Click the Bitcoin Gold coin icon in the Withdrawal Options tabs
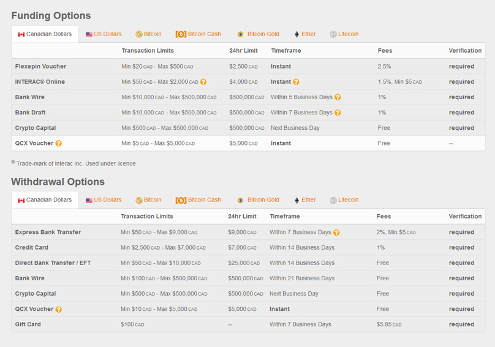Screen dimensions: 495x347 [x=241, y=200]
